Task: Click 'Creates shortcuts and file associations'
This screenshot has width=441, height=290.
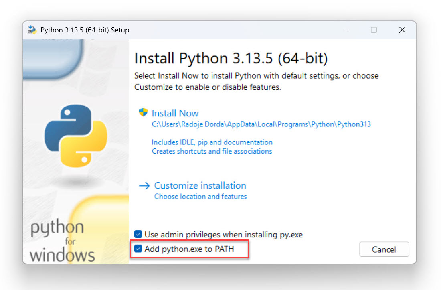Action: tap(212, 151)
